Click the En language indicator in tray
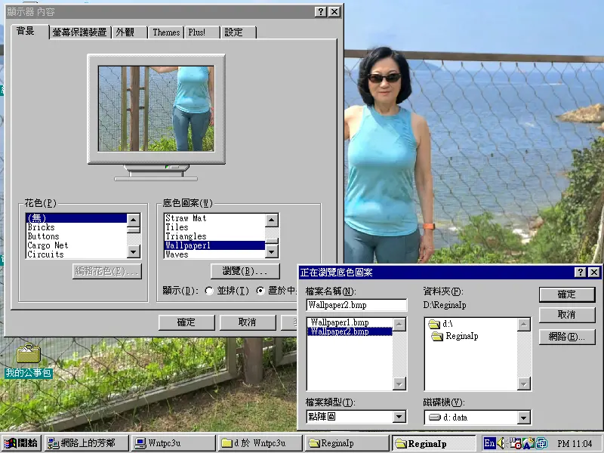This screenshot has width=604, height=453. click(x=489, y=443)
